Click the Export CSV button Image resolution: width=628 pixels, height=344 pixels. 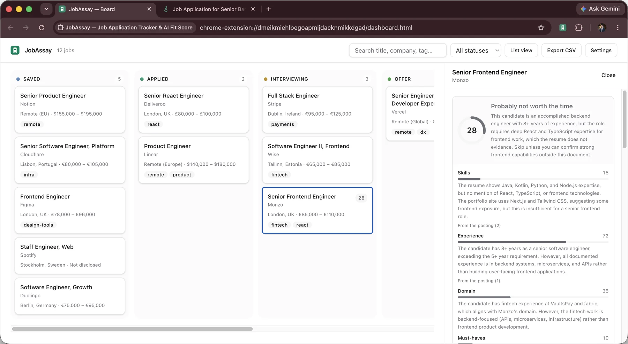tap(561, 50)
